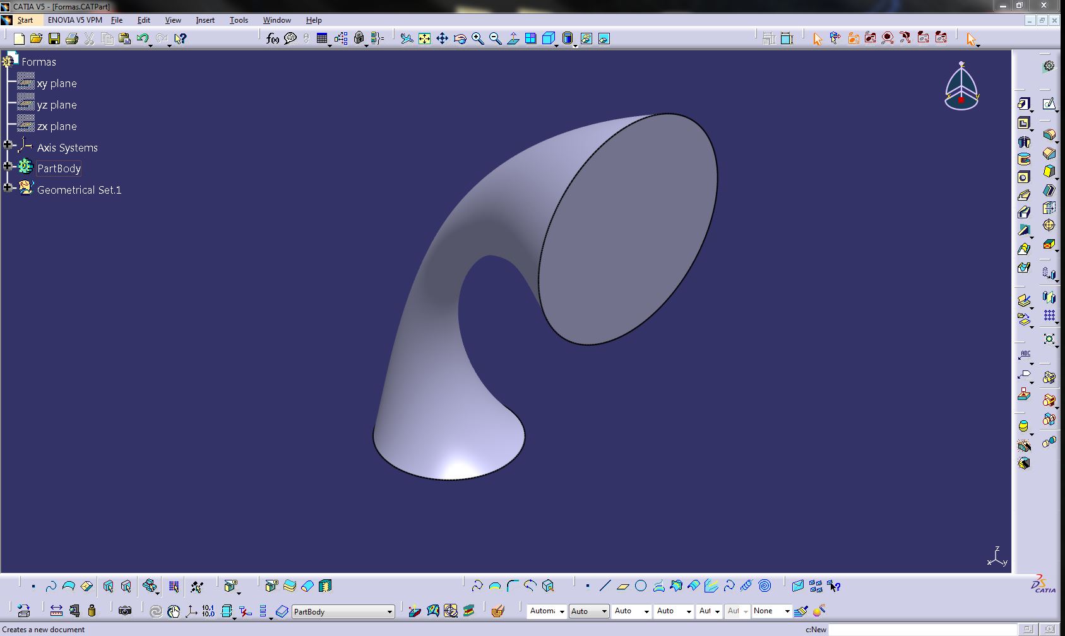Click the command input field in status bar
This screenshot has width=1065, height=636.
922,629
